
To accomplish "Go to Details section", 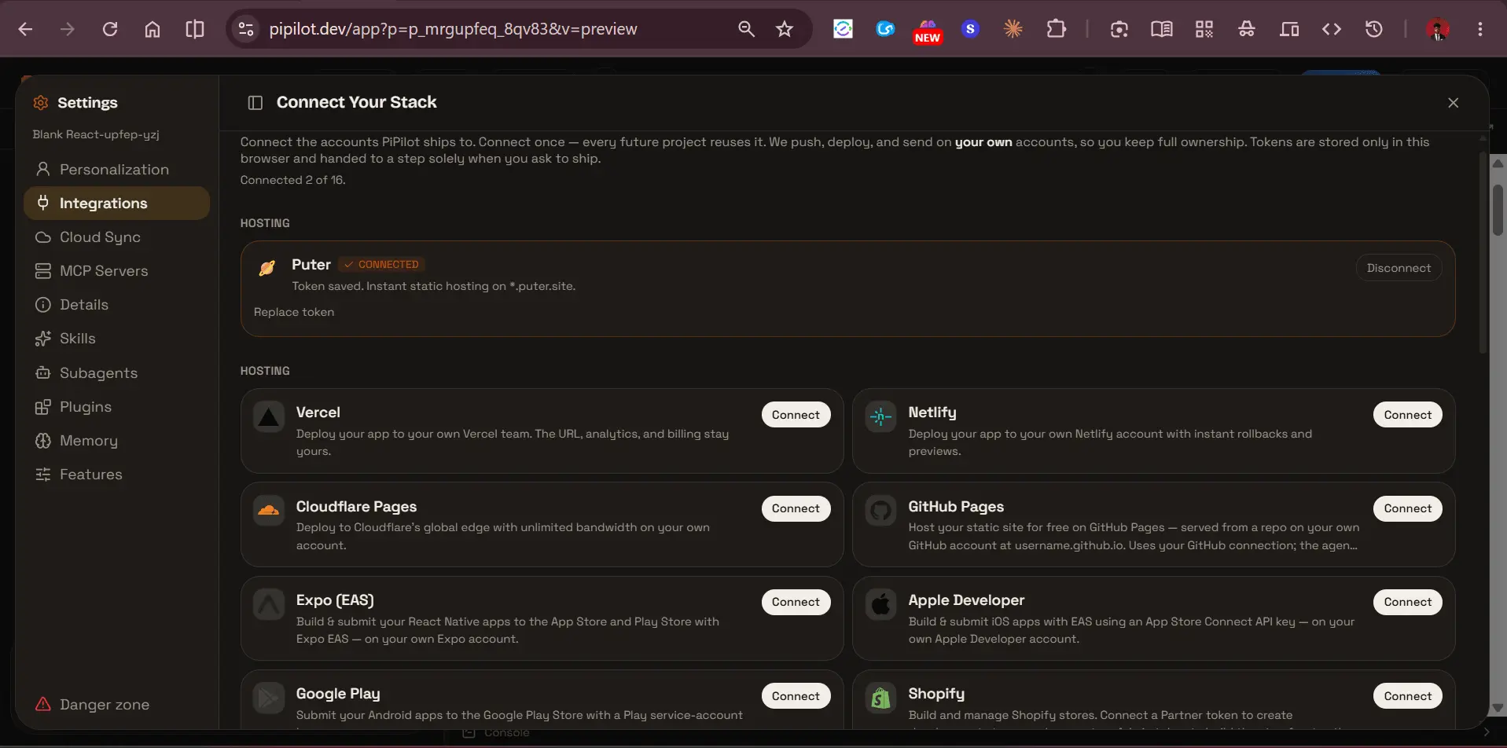I will [x=116, y=305].
